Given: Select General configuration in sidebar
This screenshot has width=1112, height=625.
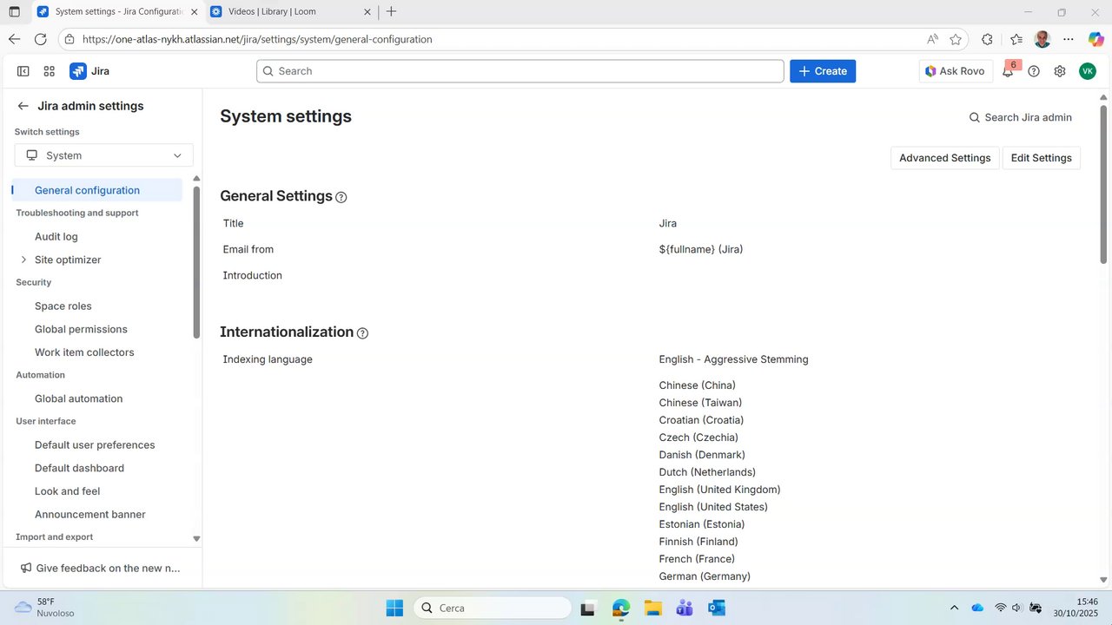Looking at the screenshot, I should [97, 190].
